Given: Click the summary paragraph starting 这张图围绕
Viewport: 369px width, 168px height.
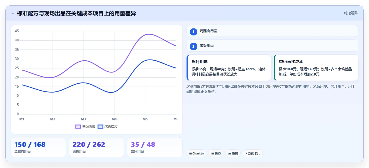Looking at the screenshot, I should 271,89.
